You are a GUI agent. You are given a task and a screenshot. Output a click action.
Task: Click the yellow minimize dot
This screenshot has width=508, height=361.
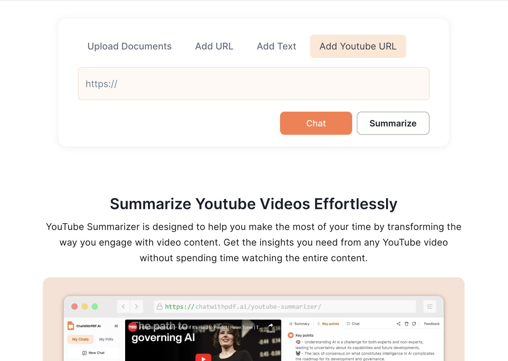pyautogui.click(x=85, y=307)
